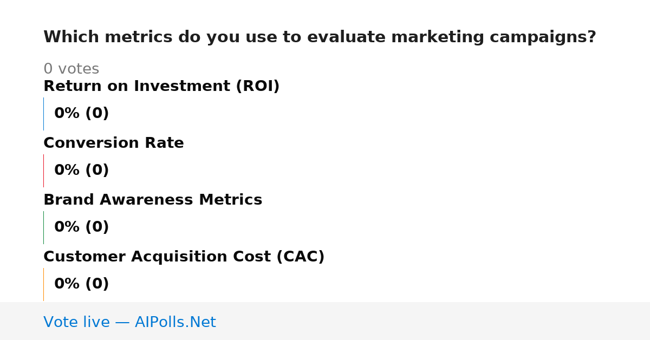The height and width of the screenshot is (340, 650).
Task: Select the Return on Investment option
Action: click(x=161, y=87)
